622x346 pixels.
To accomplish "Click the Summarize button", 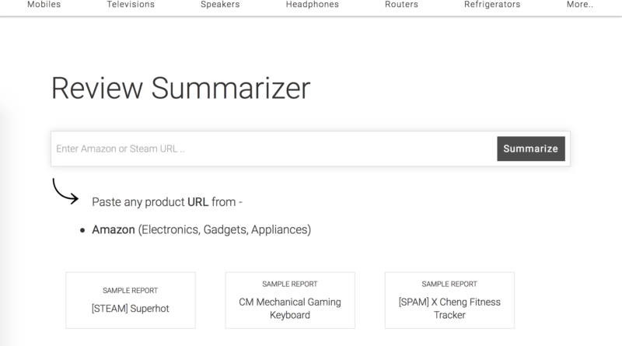I will point(531,149).
